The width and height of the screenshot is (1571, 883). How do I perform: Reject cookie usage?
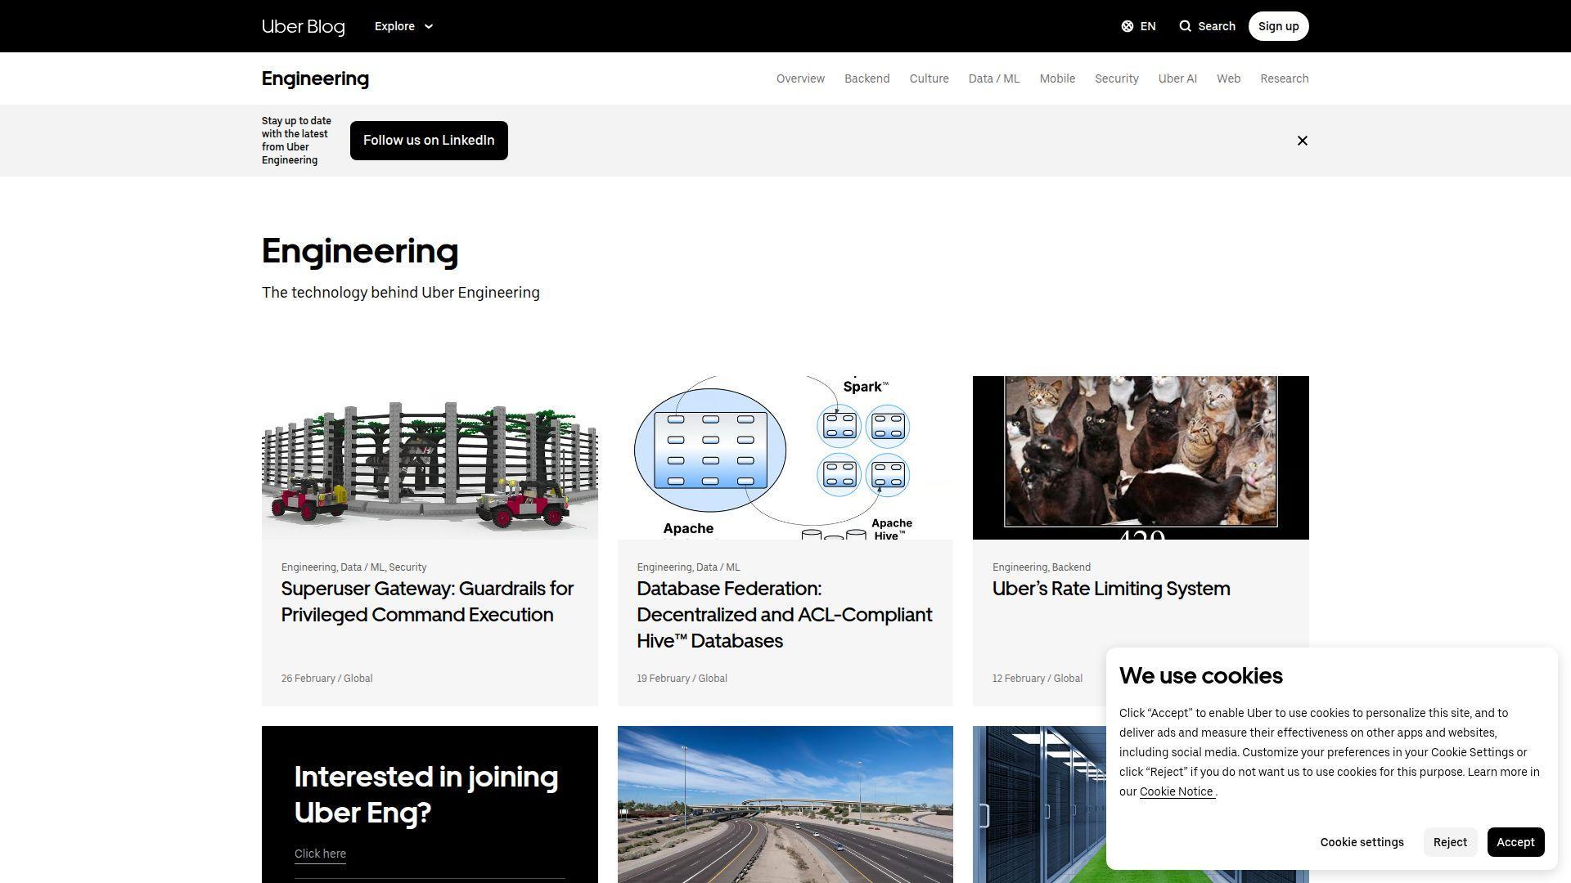point(1450,841)
